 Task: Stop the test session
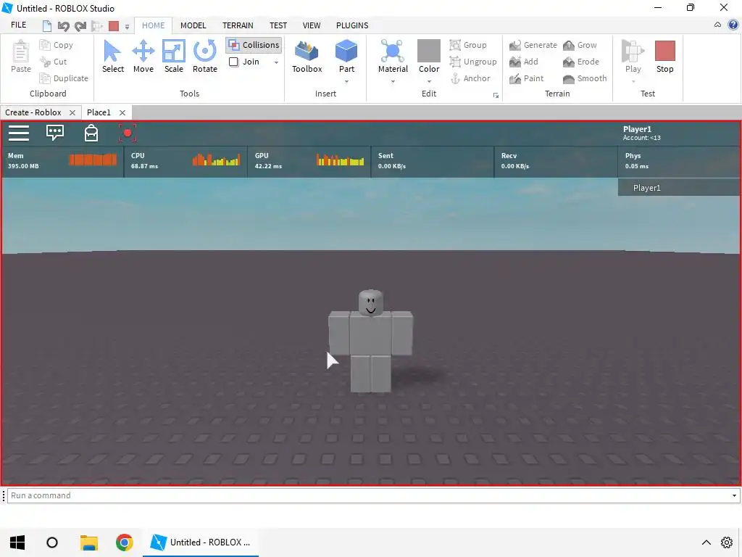(664, 57)
